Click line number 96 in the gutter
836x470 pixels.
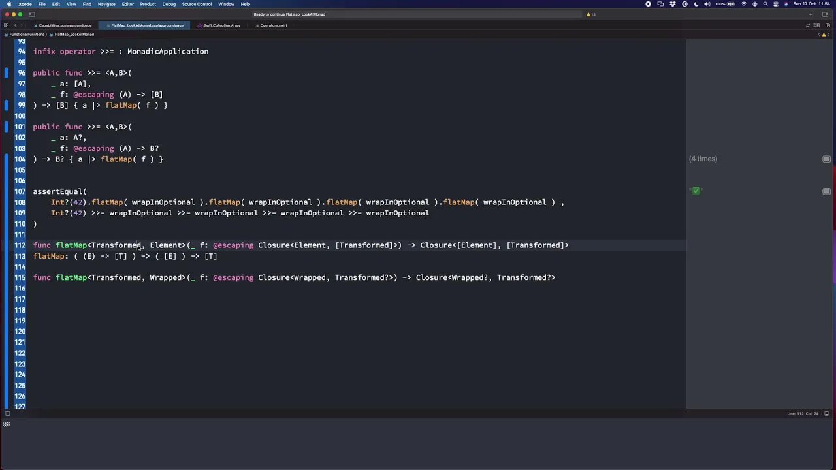22,73
